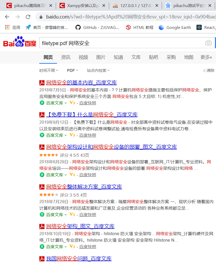The image size is (216, 264).
Task: Open 百度快照 under 网络安全的基本内容 result
Action: click(88, 103)
